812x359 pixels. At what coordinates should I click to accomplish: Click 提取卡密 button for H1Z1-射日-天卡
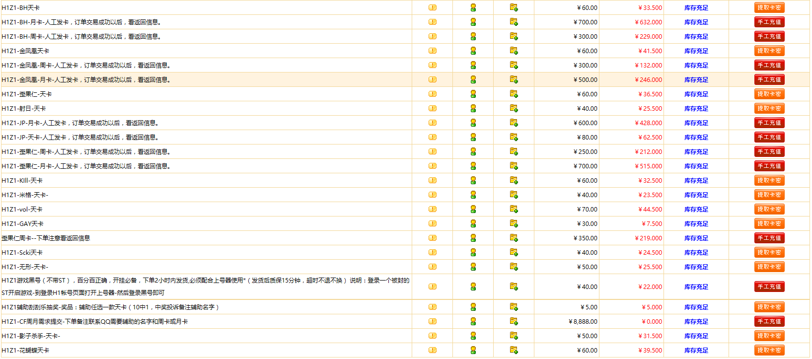(769, 108)
